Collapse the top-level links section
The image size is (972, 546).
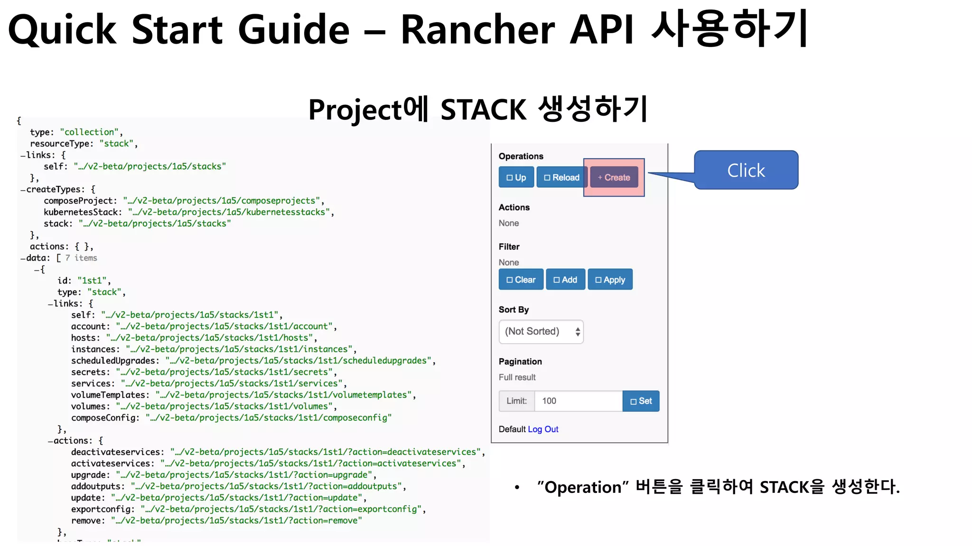click(x=23, y=155)
